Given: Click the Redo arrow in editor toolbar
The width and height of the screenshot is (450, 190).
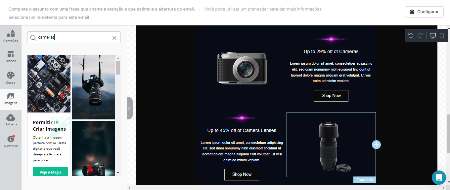Looking at the screenshot, I should click(420, 36).
